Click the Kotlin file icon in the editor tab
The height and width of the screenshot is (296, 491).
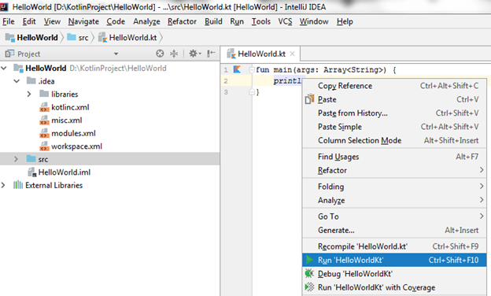(231, 54)
